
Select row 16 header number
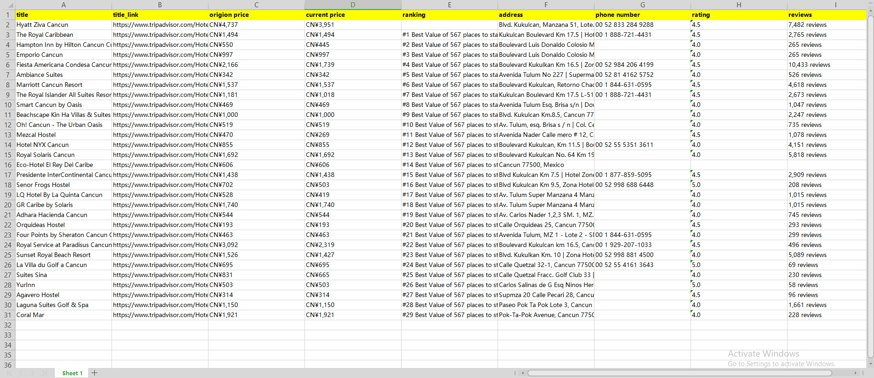pos(8,165)
